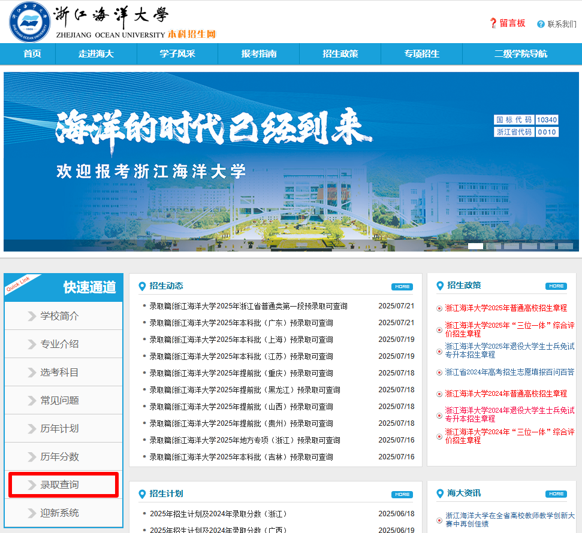Viewport: 582px width, 533px height.
Task: Open 2025年招生计划及2024年录取分数（浙江）
Action: click(x=218, y=514)
